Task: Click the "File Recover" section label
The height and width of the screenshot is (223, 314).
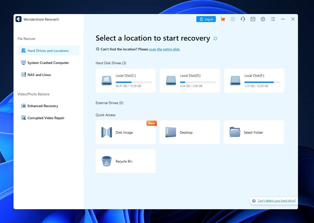Action: 27,39
